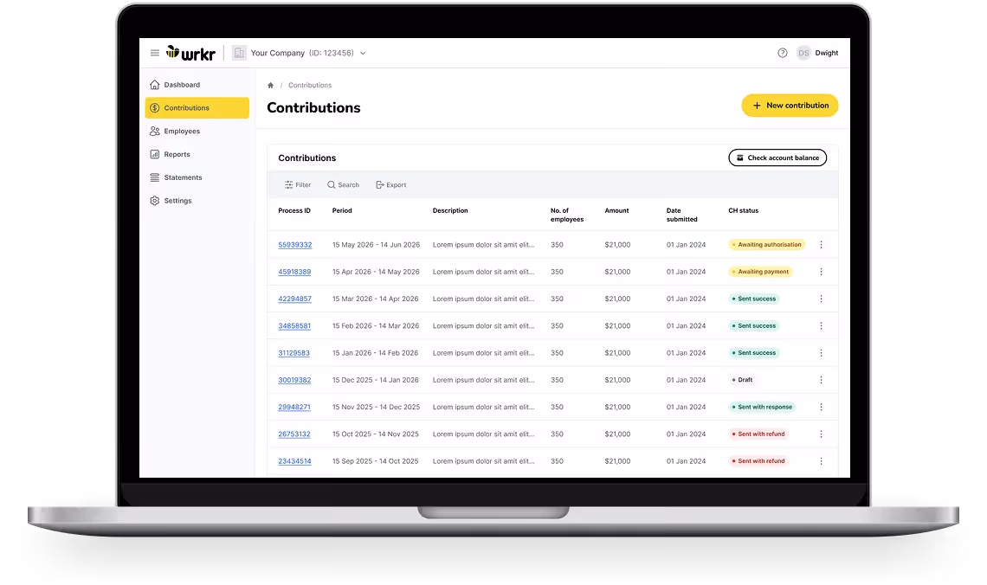Click the Export tool
Screen dimensions: 987x585
390,185
